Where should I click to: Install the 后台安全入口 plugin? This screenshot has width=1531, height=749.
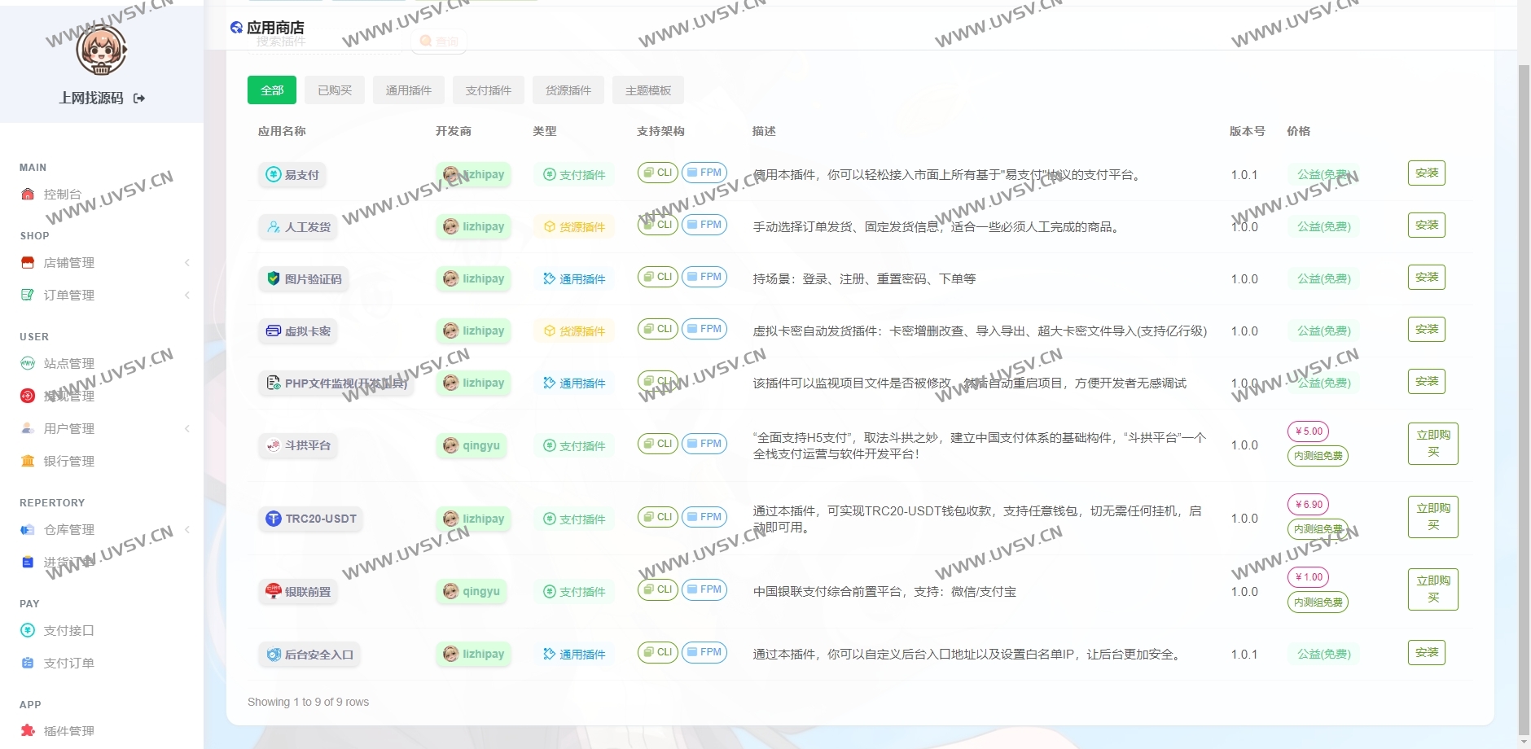[x=1427, y=652]
